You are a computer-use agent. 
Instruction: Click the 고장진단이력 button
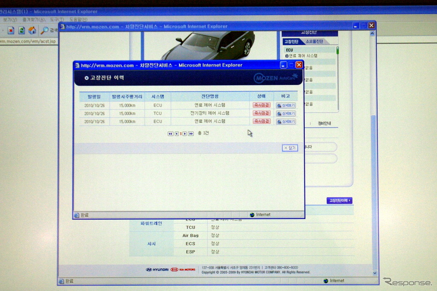(x=340, y=201)
